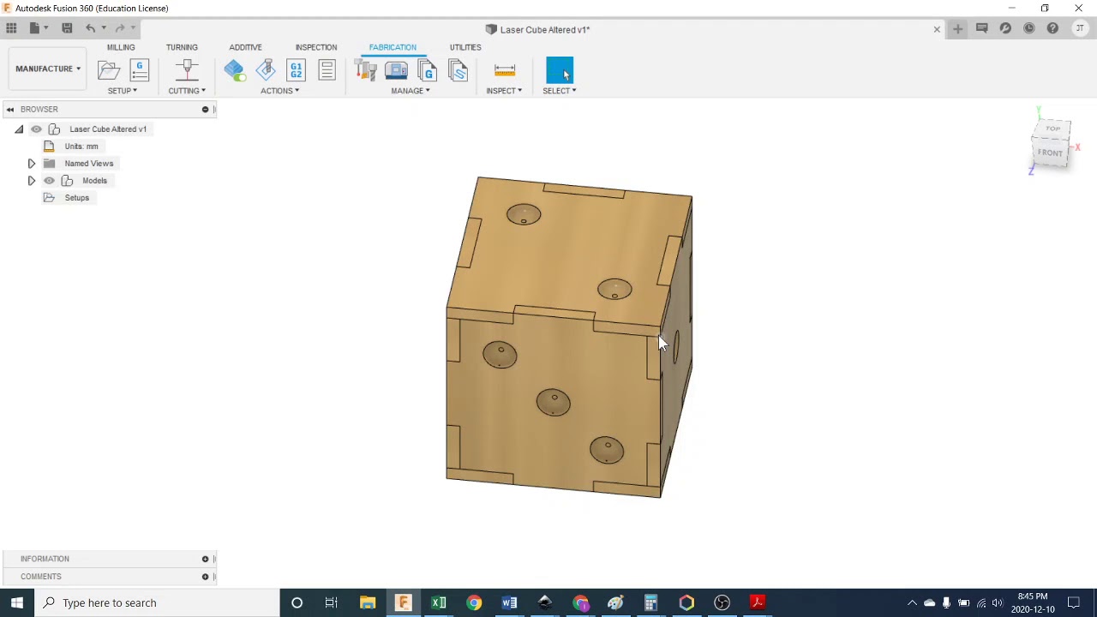The image size is (1097, 617).
Task: Open the MANUFACTURE workspace dropdown
Action: click(x=48, y=69)
